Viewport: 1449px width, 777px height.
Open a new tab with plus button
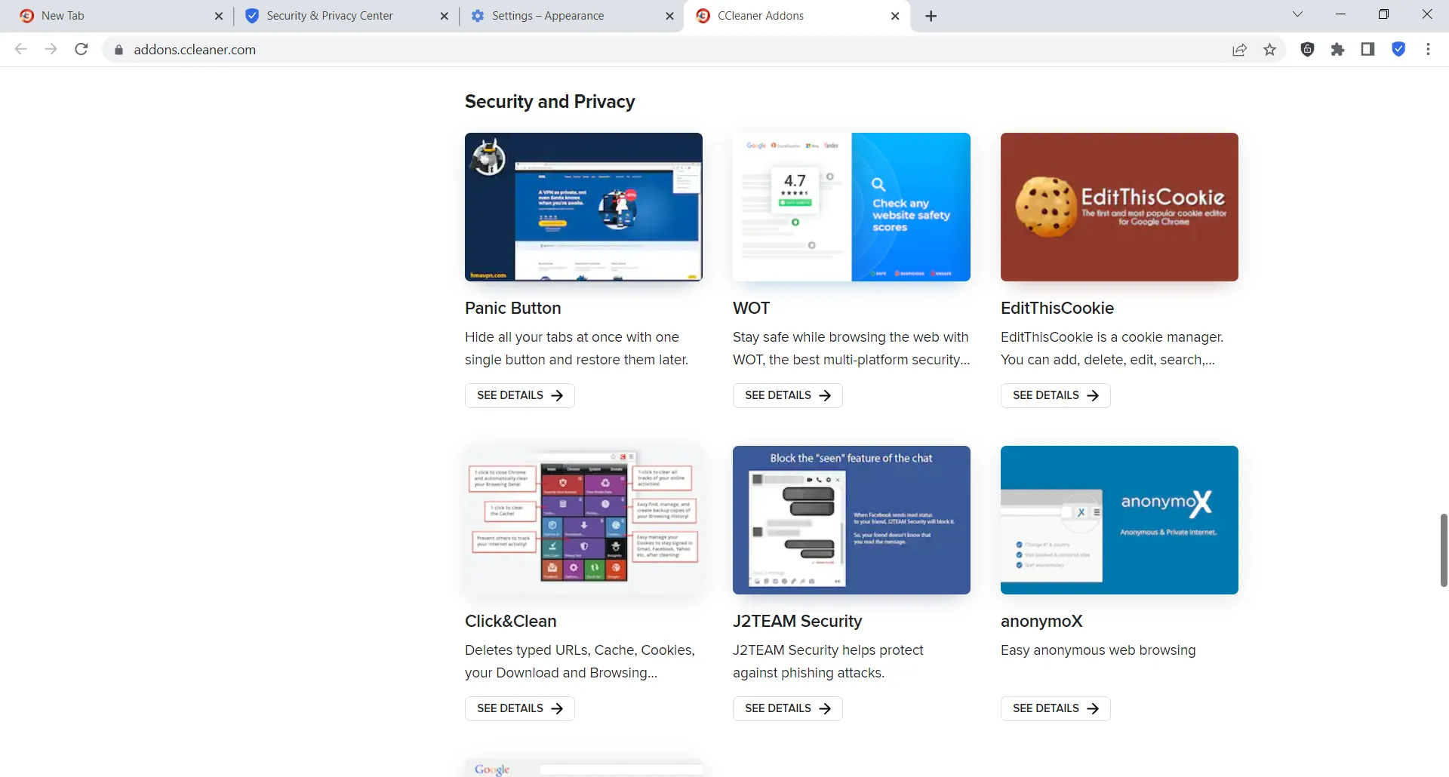click(x=931, y=16)
